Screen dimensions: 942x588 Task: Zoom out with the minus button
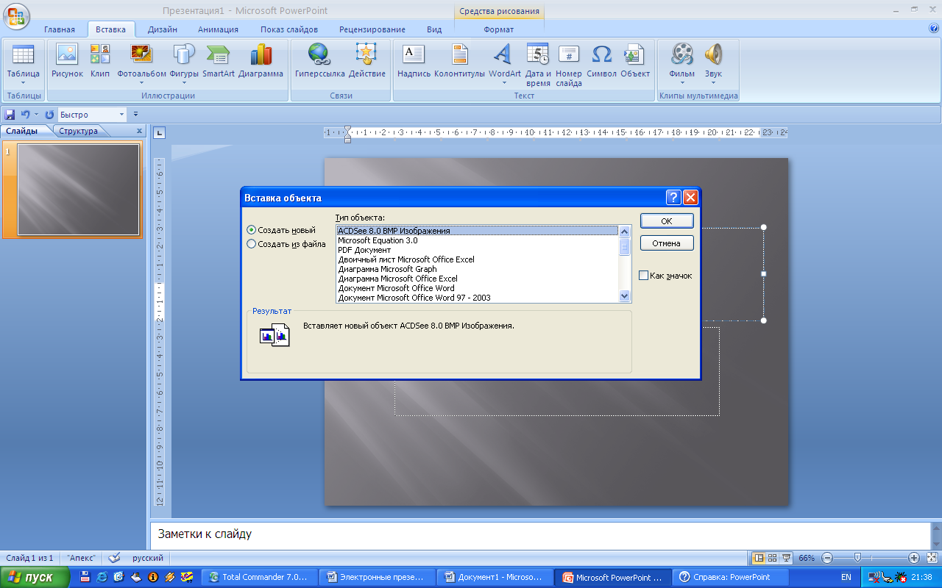827,558
